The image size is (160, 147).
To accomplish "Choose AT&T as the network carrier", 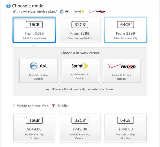I will click(38, 71).
